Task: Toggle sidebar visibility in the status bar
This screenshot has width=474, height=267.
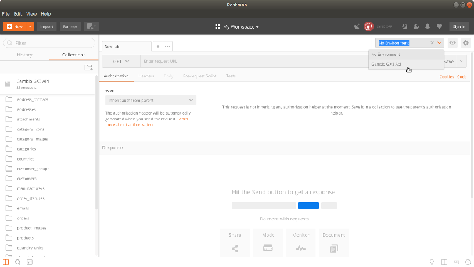Action: click(x=7, y=262)
